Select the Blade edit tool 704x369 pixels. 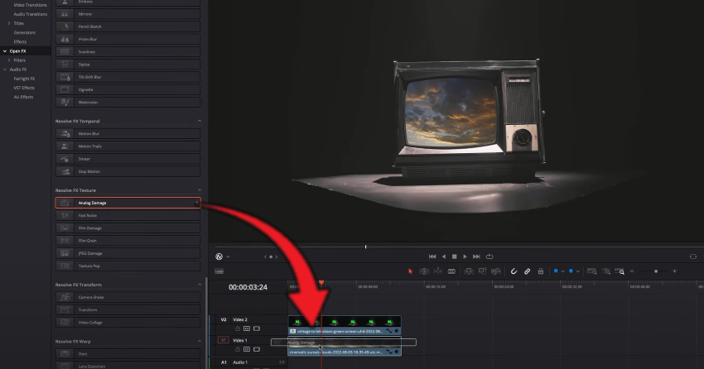(451, 271)
